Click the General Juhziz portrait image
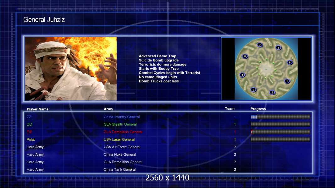 coord(71,69)
